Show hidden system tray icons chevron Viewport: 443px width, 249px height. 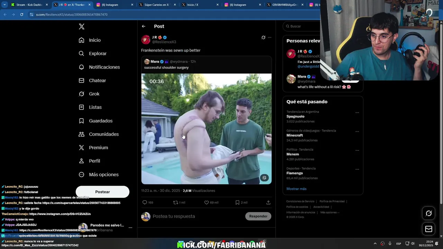[375, 244]
